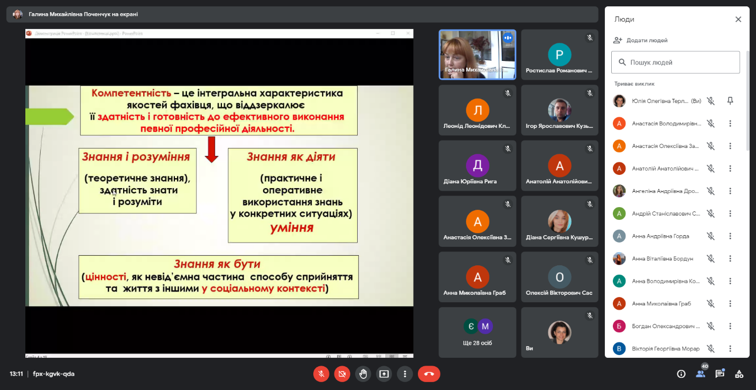The width and height of the screenshot is (756, 390).
Task: Open options menu for Вікторія Георгіївна Морар
Action: point(730,349)
